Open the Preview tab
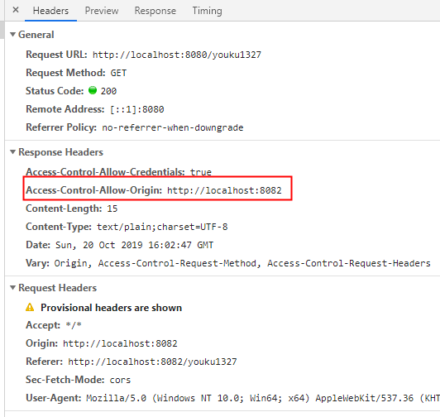The width and height of the screenshot is (440, 417). (x=102, y=11)
